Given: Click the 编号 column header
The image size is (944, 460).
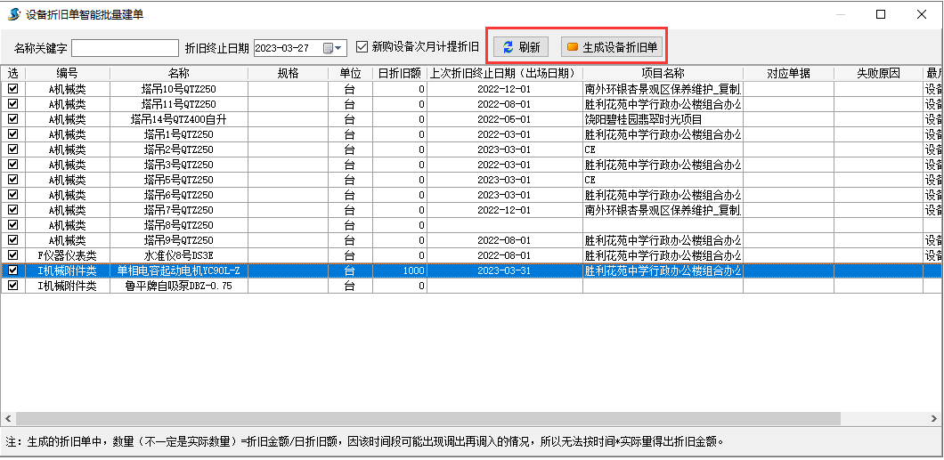Looking at the screenshot, I should [x=67, y=73].
